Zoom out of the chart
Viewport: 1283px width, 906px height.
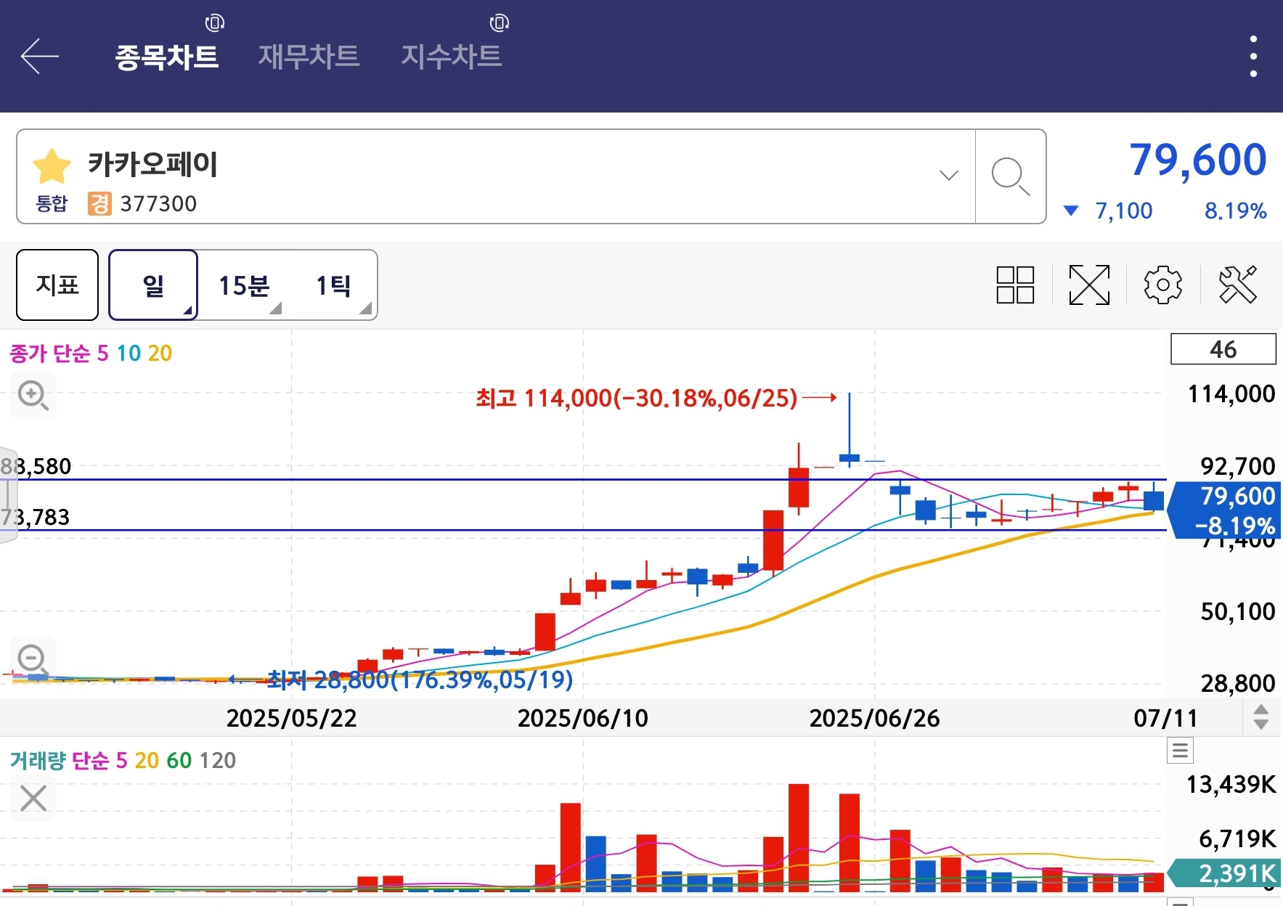(33, 659)
